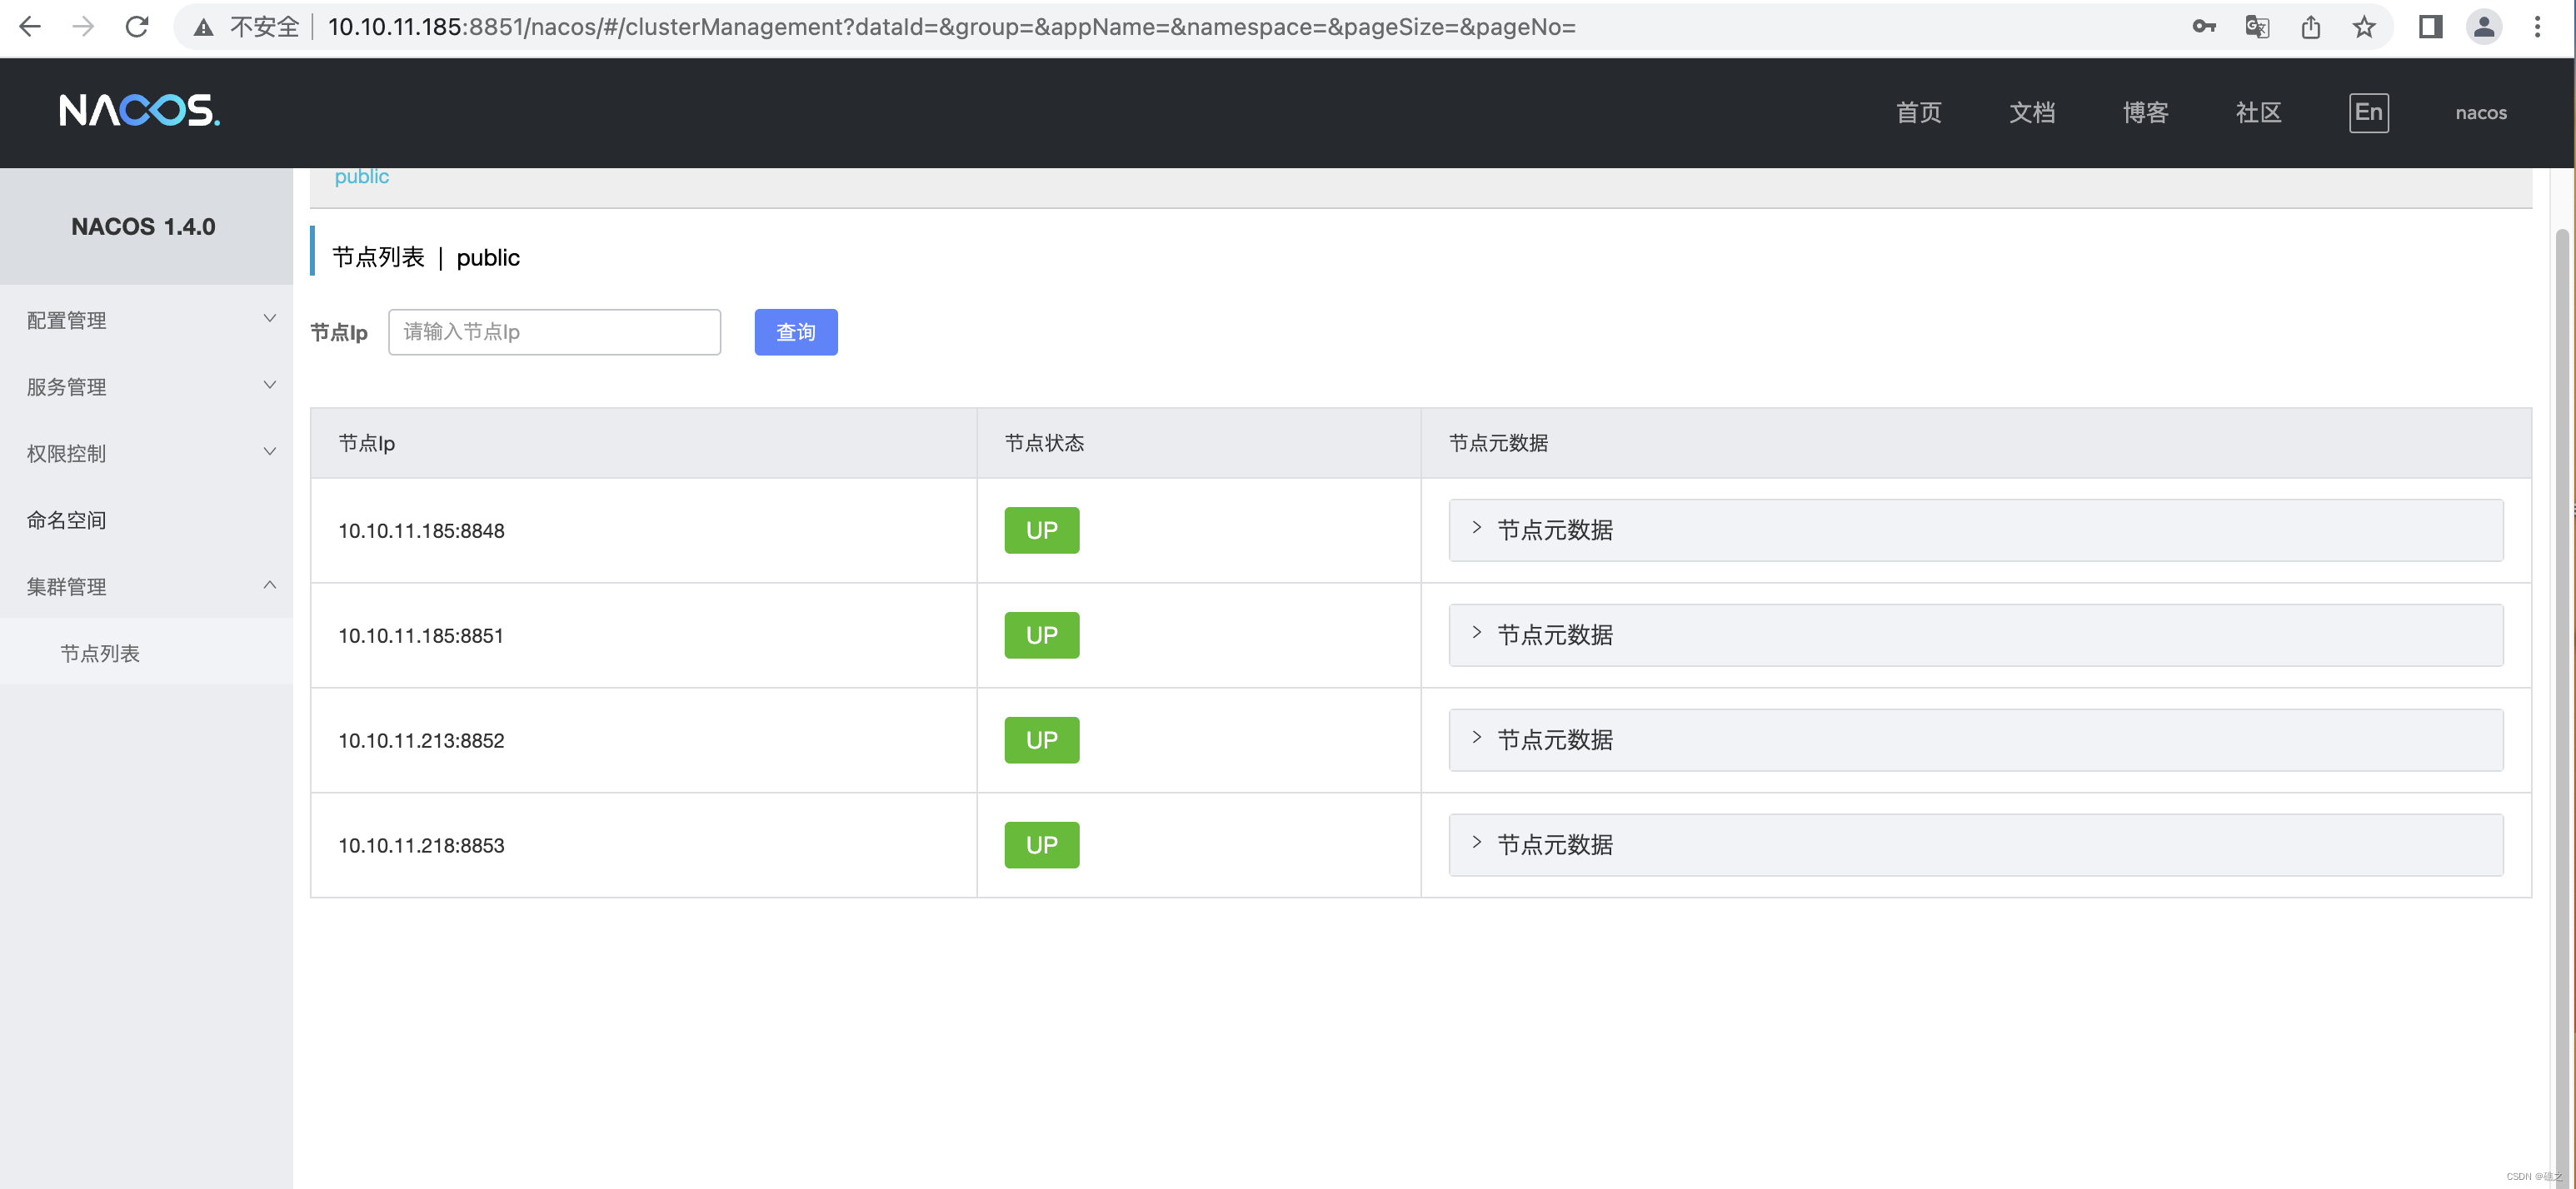Expand 节点元数据 for 10.10.11.185:8848
This screenshot has width=2576, height=1189.
1975,530
